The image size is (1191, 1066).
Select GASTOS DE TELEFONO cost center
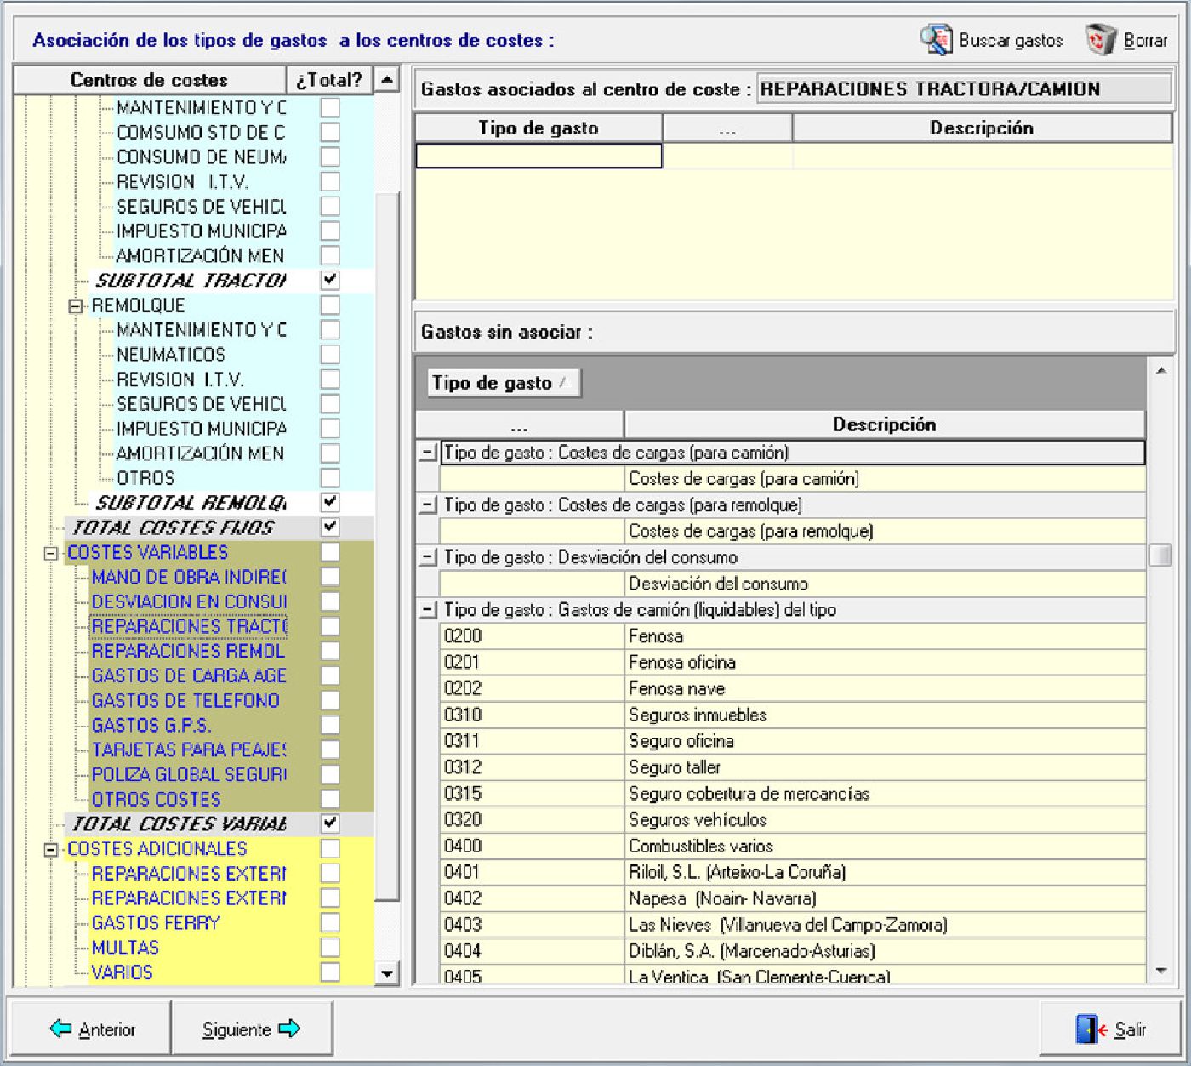click(185, 700)
